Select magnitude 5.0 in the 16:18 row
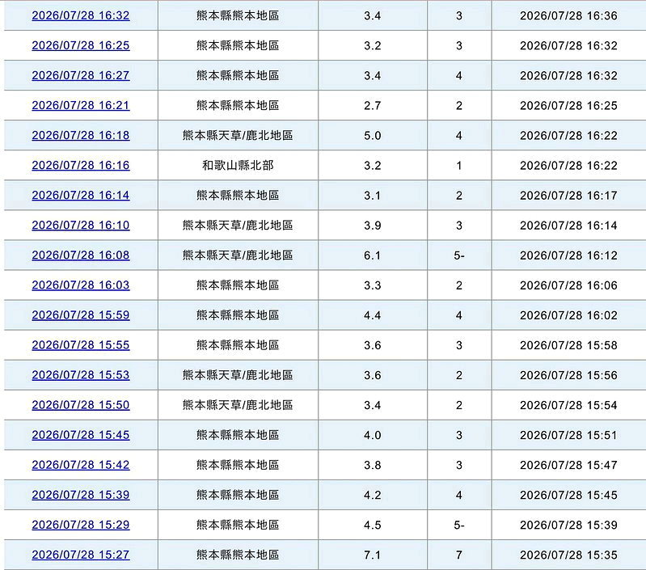The width and height of the screenshot is (646, 570). coord(373,136)
